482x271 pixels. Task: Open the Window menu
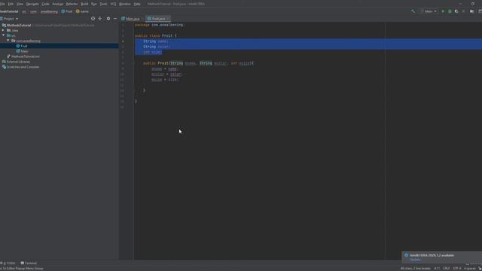click(125, 4)
